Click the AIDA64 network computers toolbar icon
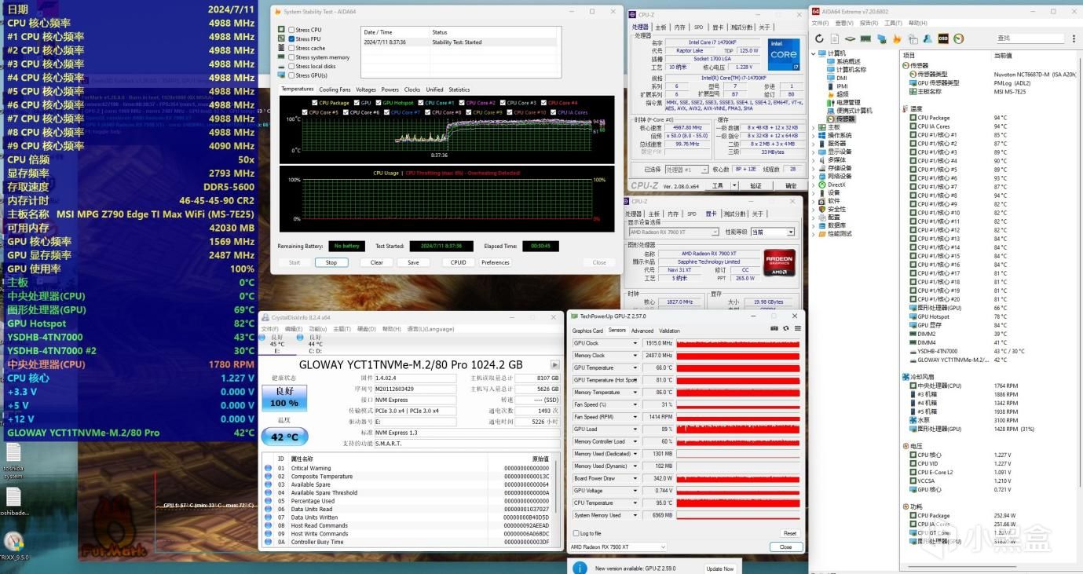This screenshot has width=1083, height=574. point(880,38)
